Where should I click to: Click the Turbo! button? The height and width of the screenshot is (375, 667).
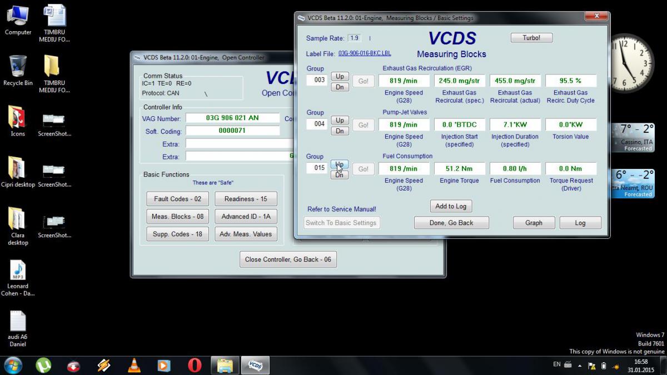point(531,38)
